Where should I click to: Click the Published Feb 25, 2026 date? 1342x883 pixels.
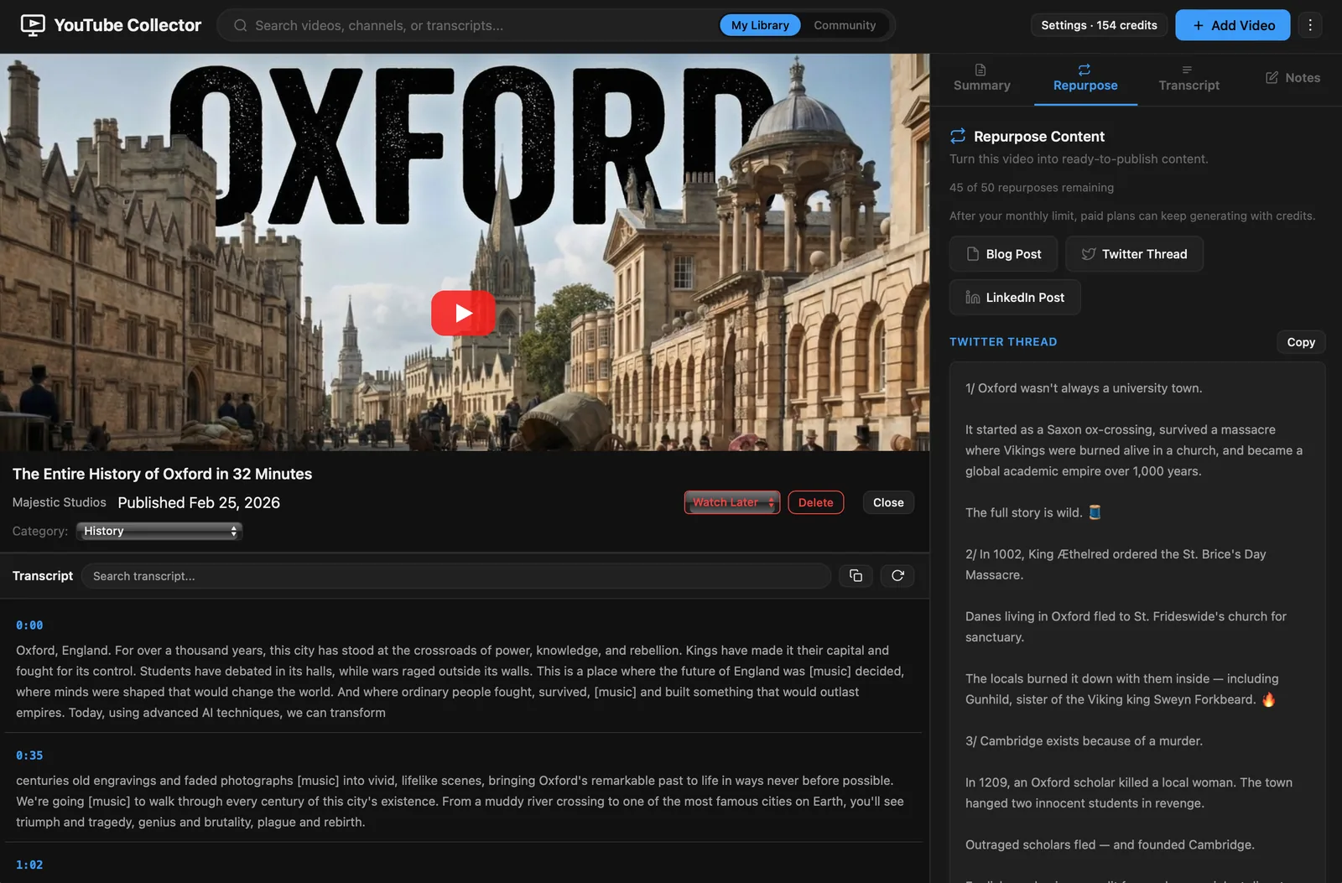coord(199,502)
